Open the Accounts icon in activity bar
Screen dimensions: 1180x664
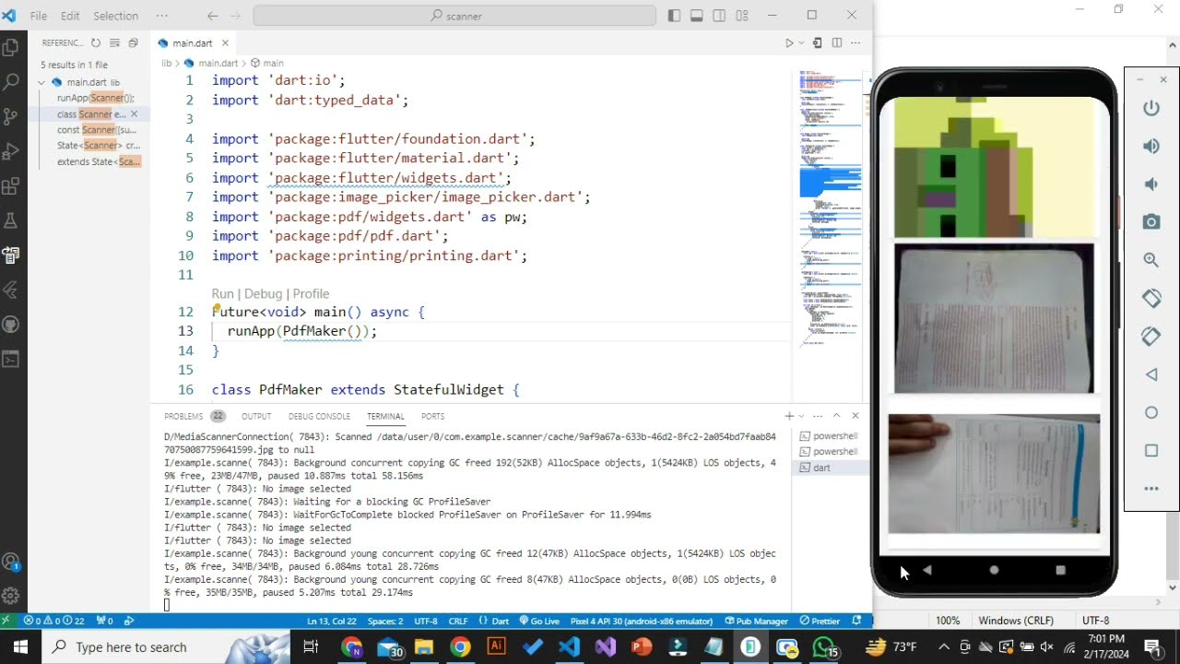click(x=11, y=562)
